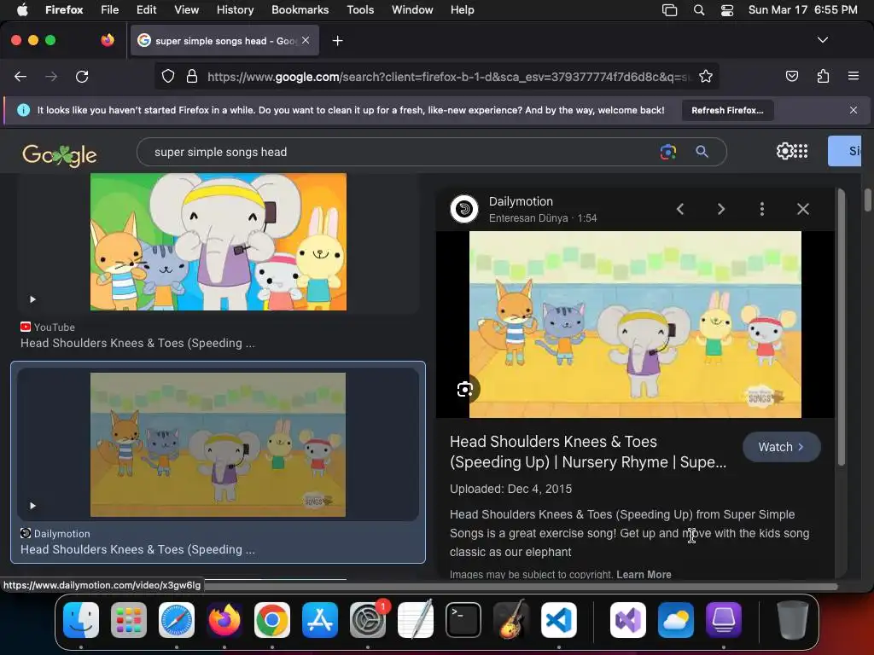The height and width of the screenshot is (655, 874).
Task: Open Spotlight search in menu bar
Action: pyautogui.click(x=698, y=9)
